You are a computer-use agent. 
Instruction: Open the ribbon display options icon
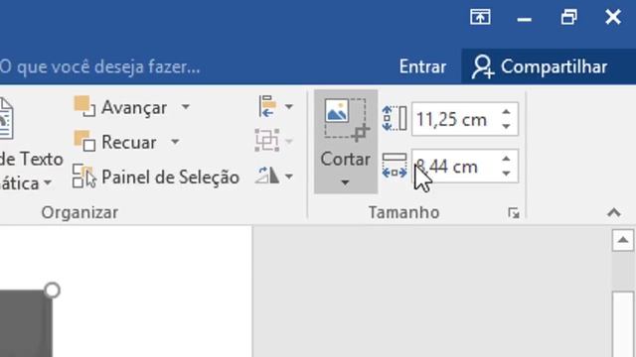480,18
